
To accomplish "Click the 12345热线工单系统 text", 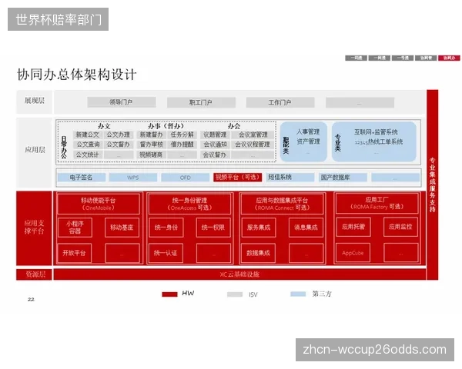I will click(379, 141).
